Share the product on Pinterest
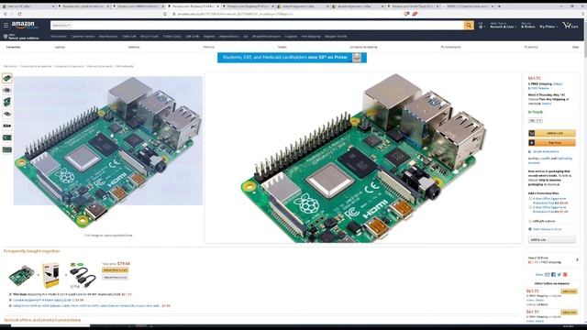This screenshot has width=587, height=330. [565, 275]
